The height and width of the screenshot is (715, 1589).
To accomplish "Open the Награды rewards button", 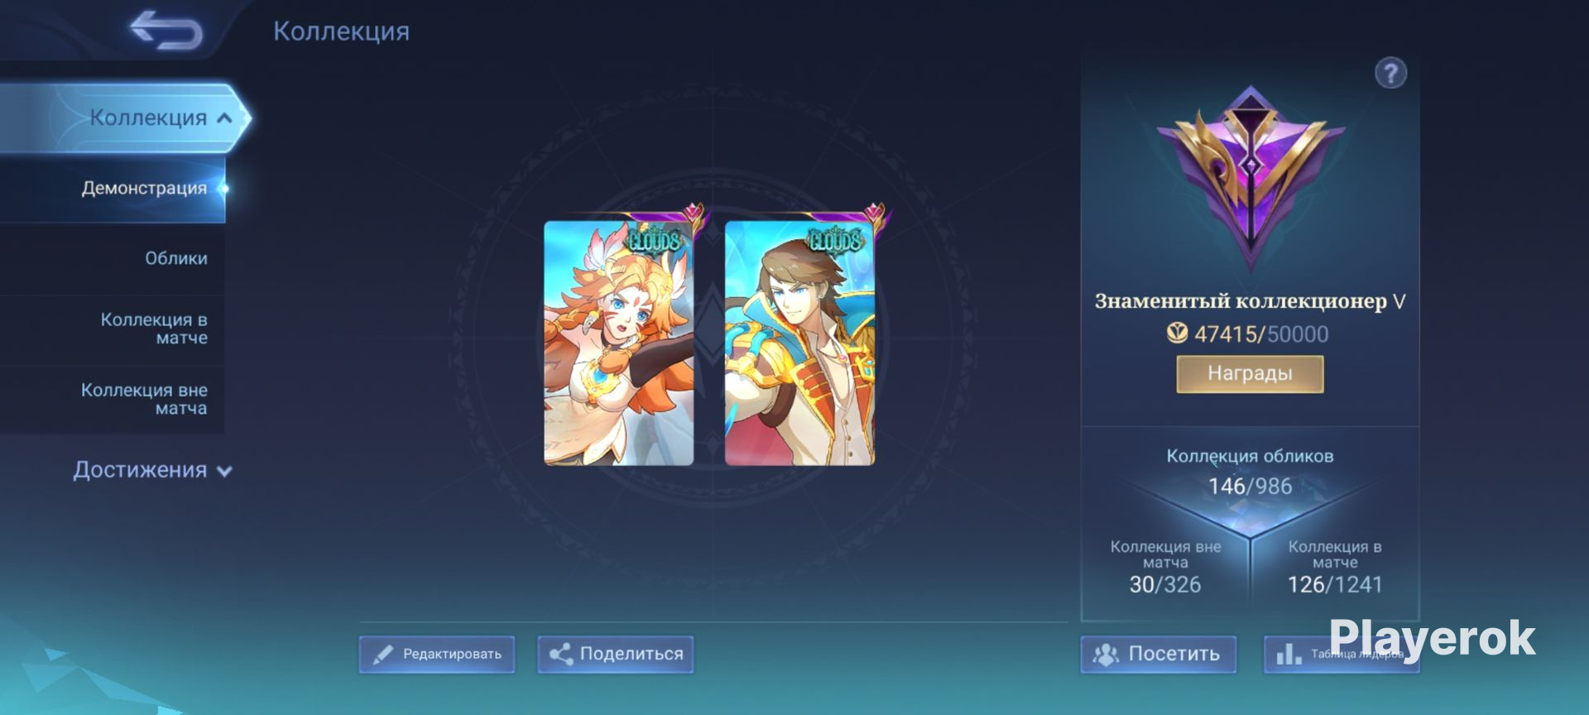I will (x=1250, y=374).
